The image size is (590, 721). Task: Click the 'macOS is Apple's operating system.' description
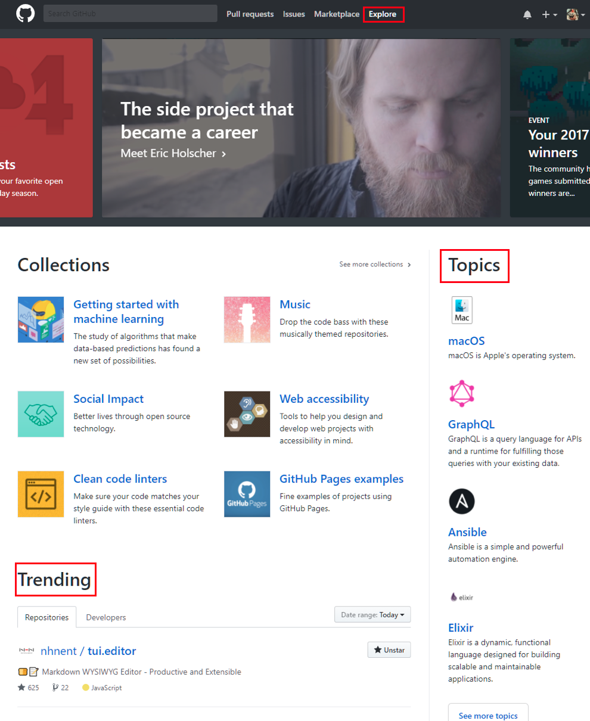coord(512,356)
